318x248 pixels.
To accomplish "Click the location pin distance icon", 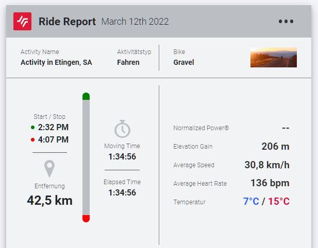I will (49, 168).
